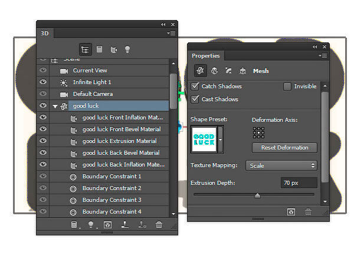Image resolution: width=354 pixels, height=256 pixels.
Task: Collapse the 3D panel with double arrows
Action: (163, 24)
